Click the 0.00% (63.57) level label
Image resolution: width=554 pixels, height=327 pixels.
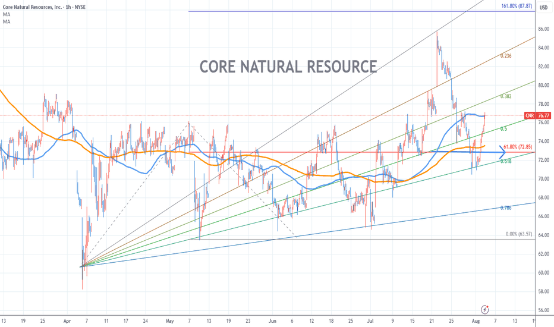[x=519, y=234]
